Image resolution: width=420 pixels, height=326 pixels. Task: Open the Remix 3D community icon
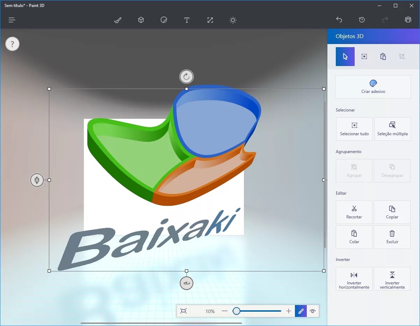(408, 20)
